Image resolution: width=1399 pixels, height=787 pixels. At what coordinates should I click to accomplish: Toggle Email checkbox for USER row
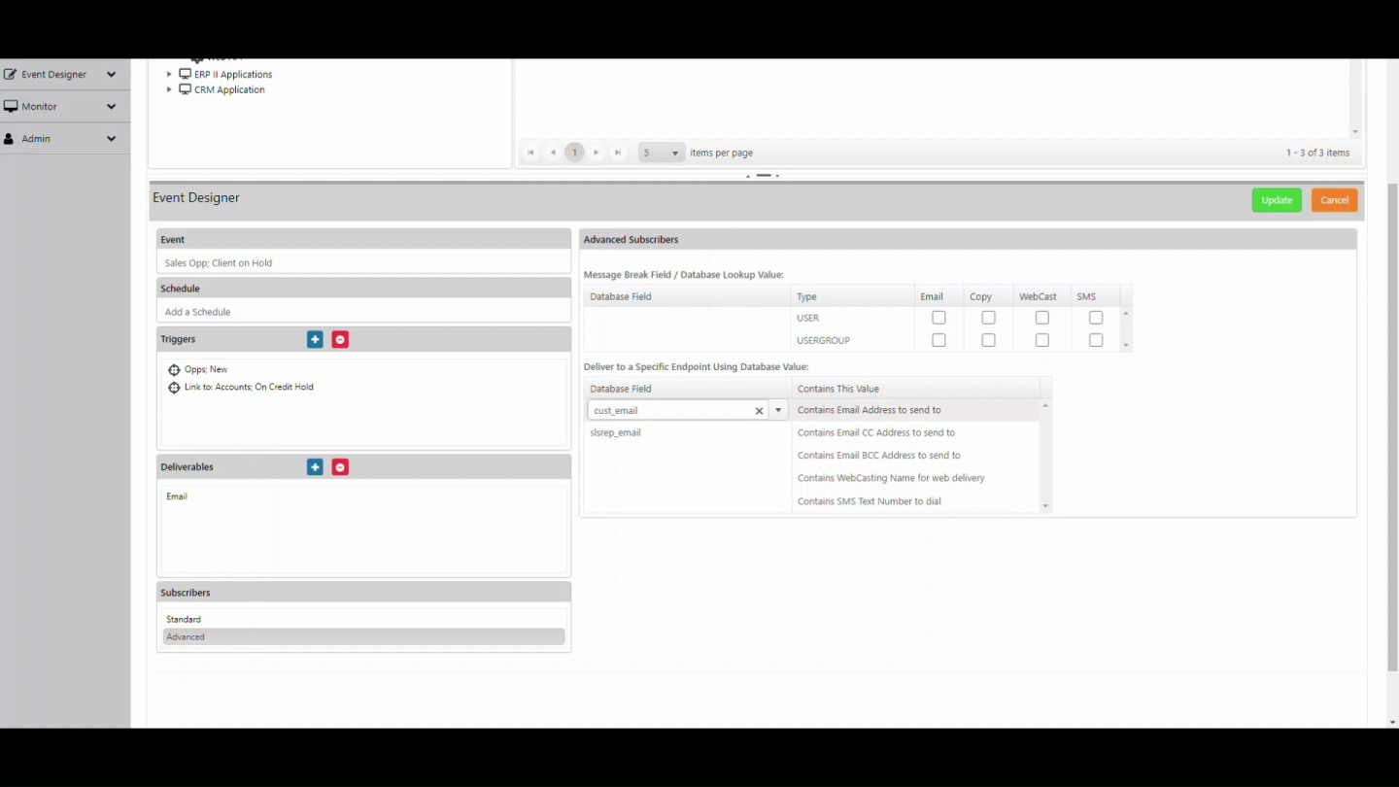tap(938, 318)
